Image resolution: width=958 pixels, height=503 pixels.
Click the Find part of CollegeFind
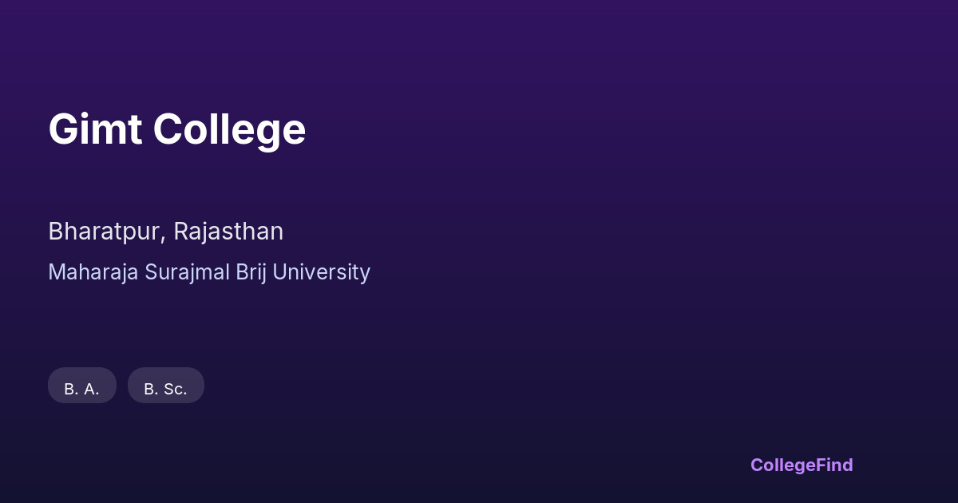point(835,465)
